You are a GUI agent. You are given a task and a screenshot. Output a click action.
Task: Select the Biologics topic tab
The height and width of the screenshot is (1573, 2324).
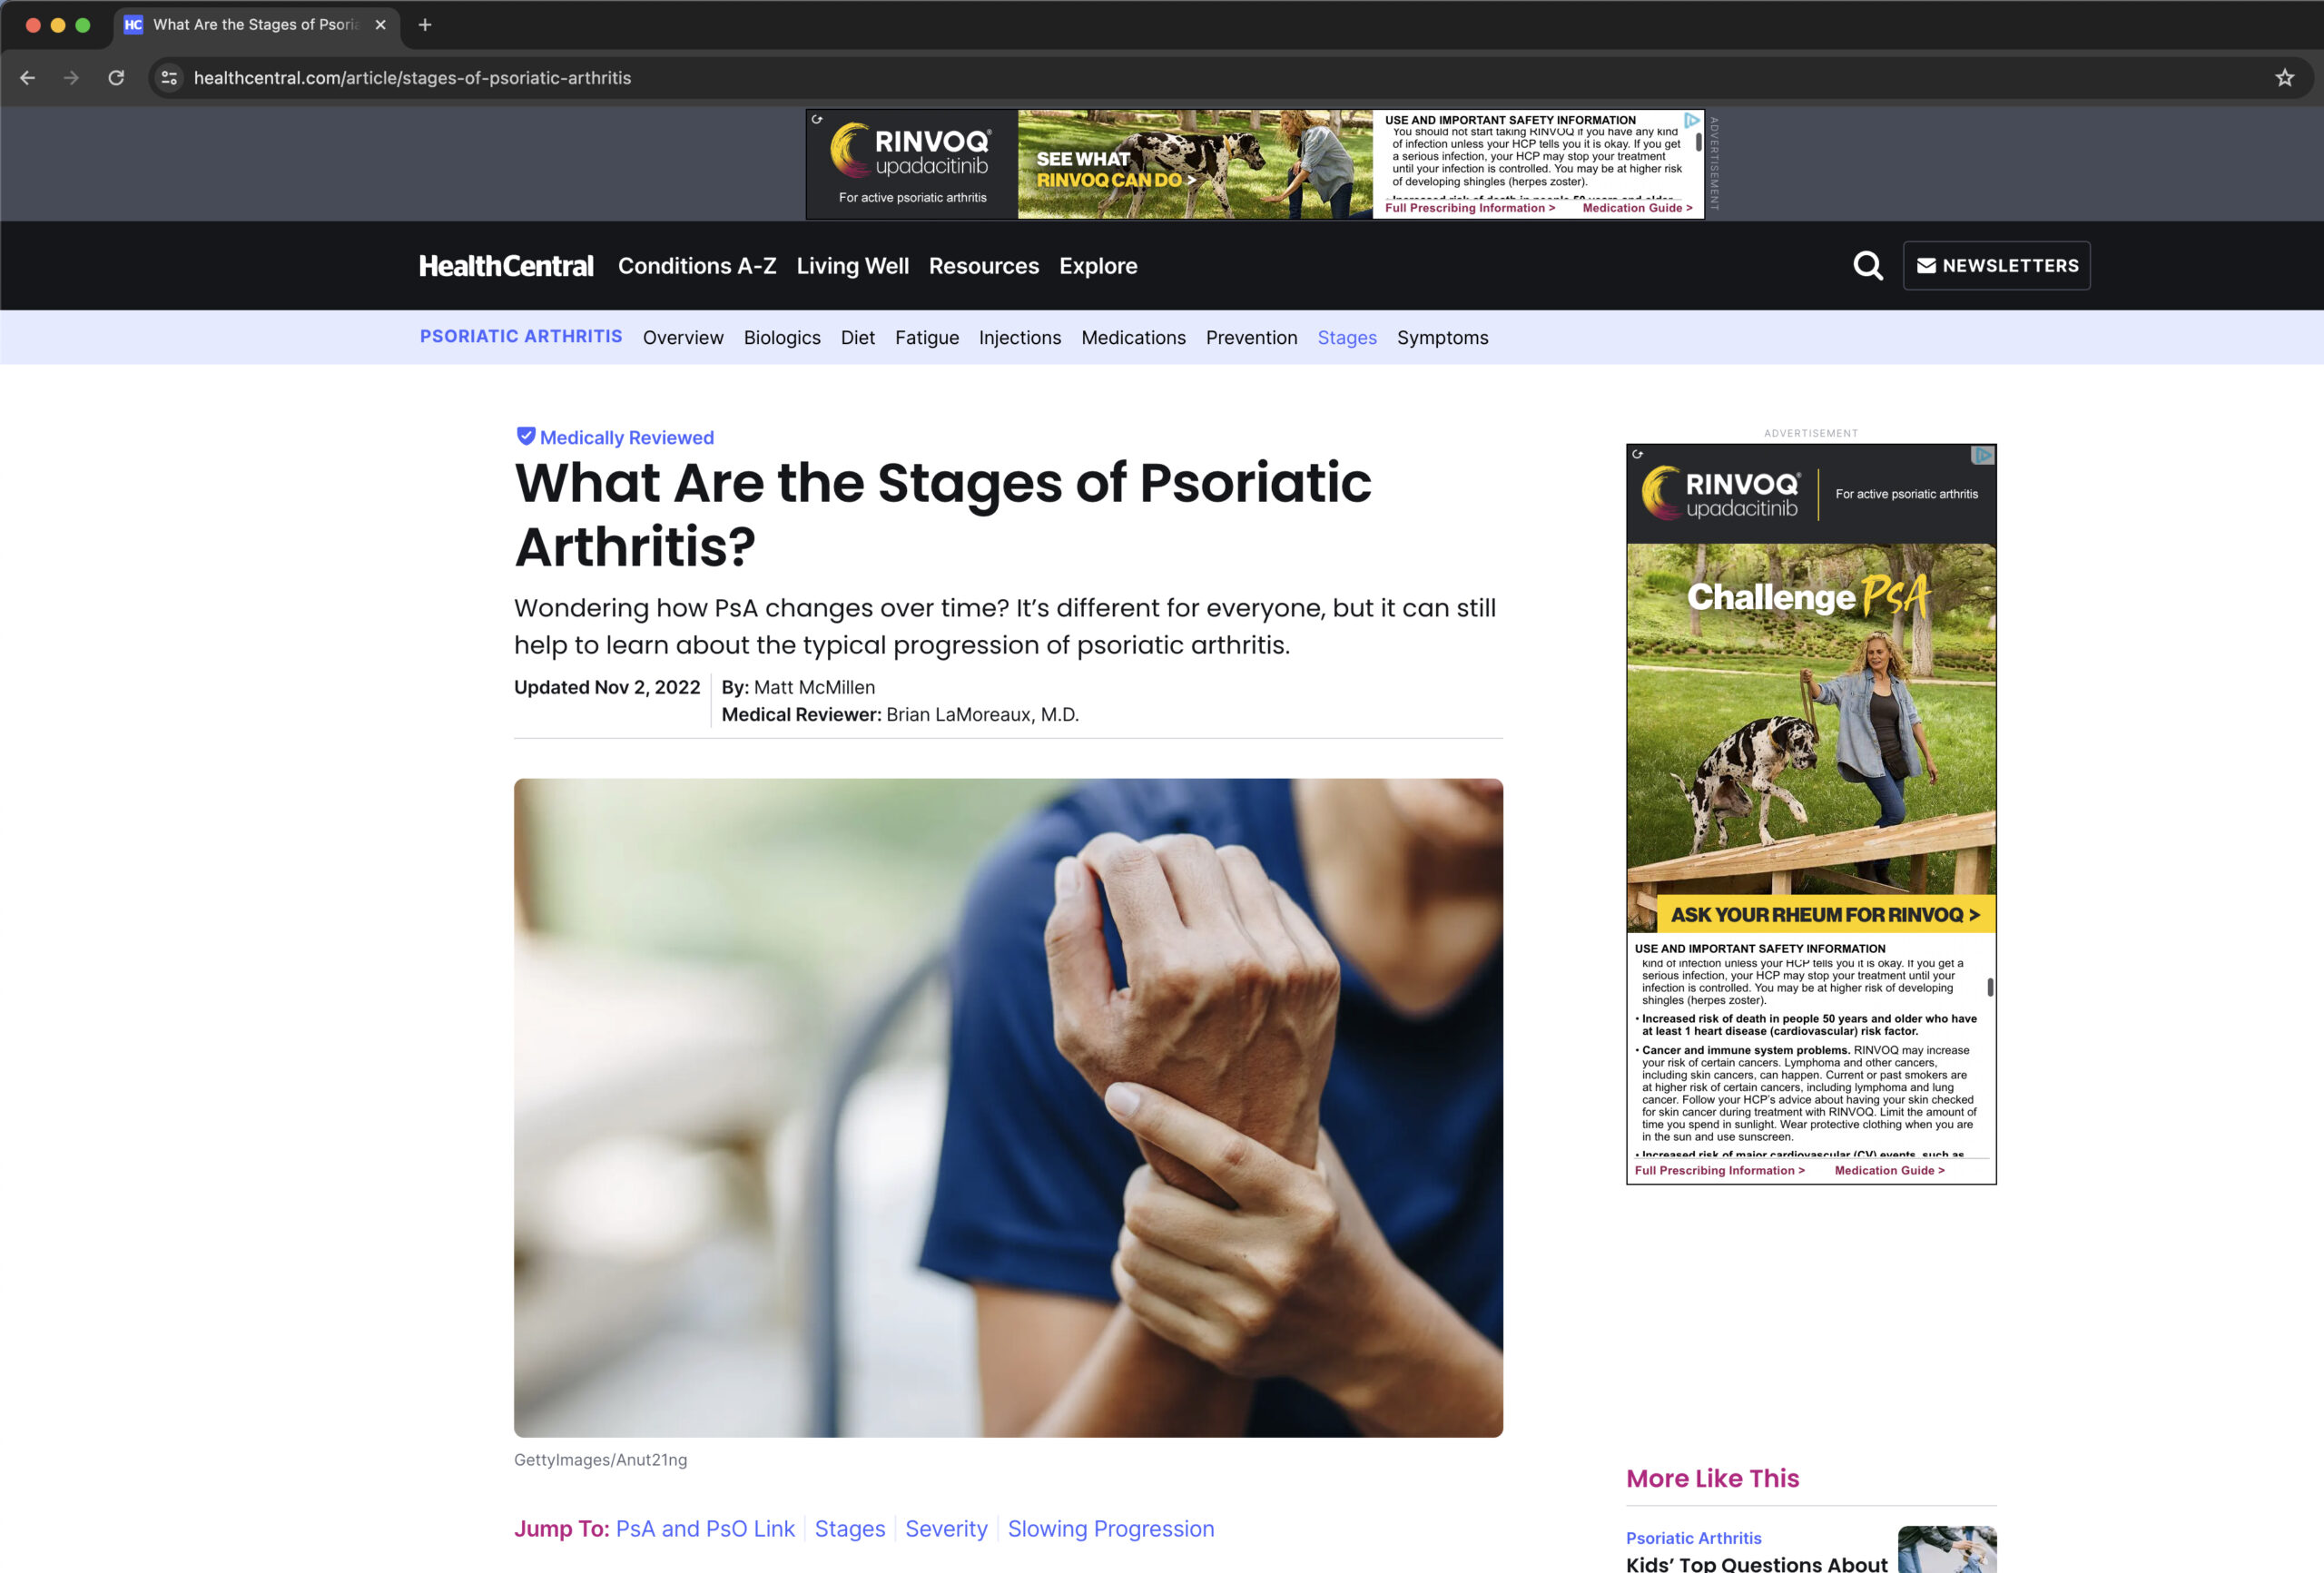782,338
